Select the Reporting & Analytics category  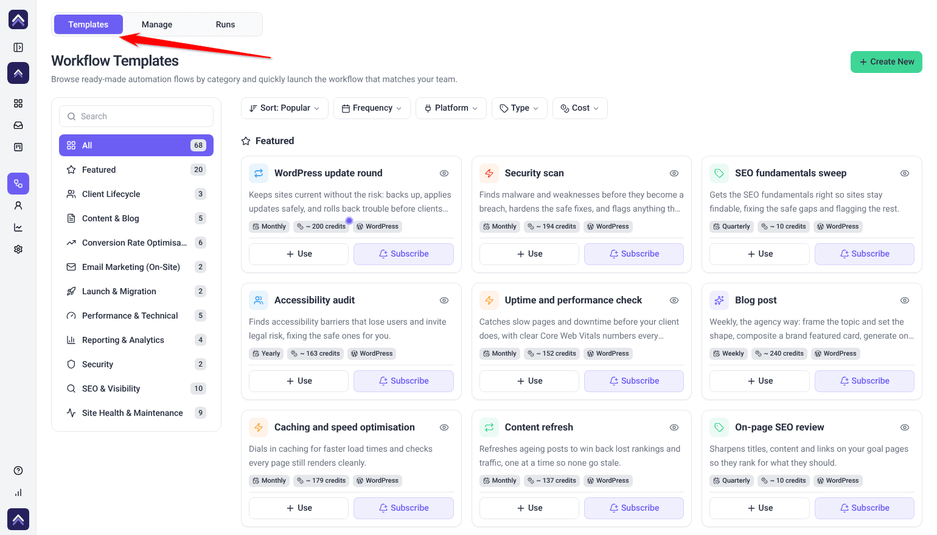click(x=136, y=340)
